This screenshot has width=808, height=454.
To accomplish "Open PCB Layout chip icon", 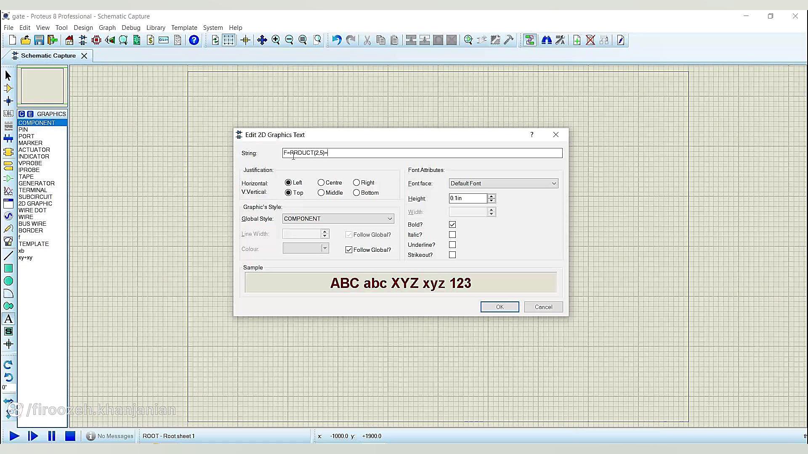I will [x=96, y=40].
